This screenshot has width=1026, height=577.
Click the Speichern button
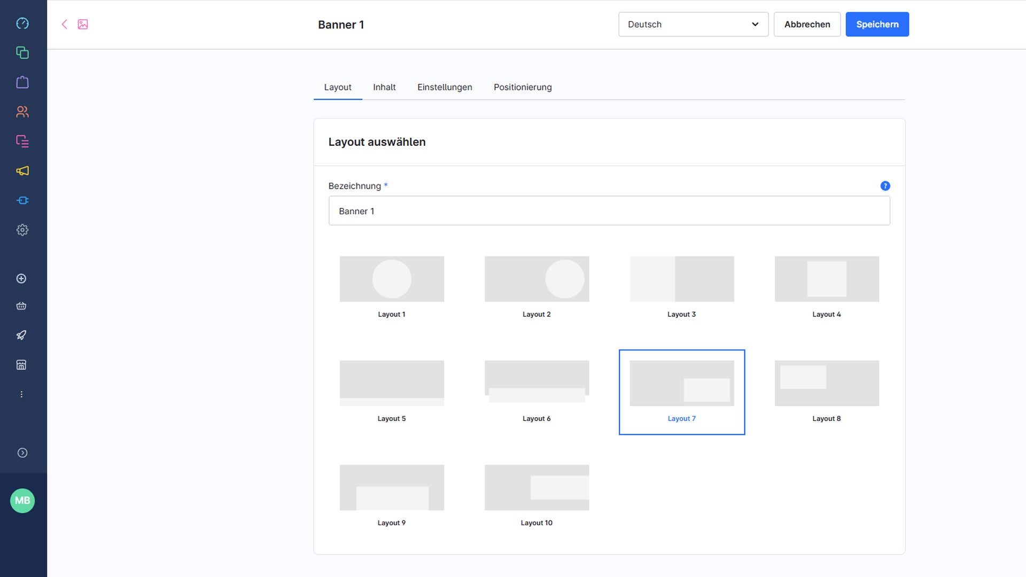click(876, 24)
